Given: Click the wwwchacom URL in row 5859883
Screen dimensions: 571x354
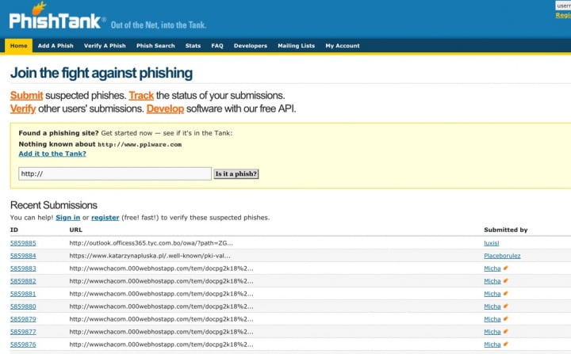Looking at the screenshot, I should (161, 268).
